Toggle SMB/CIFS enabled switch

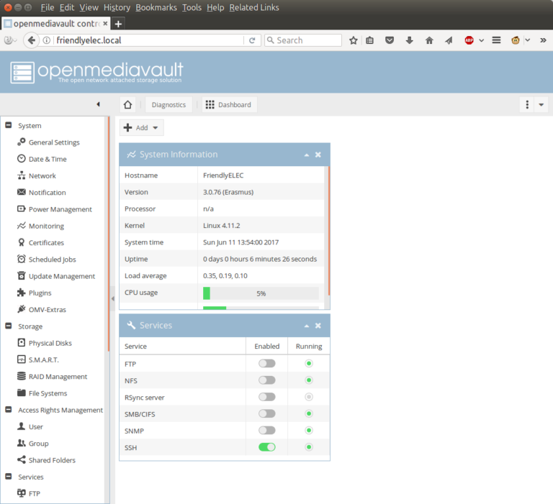[x=267, y=413]
